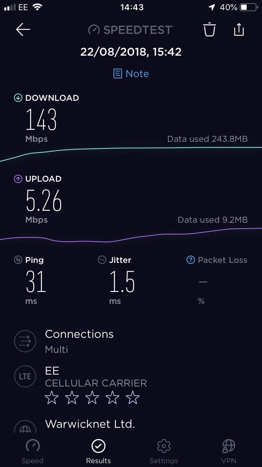
Task: Open the VPN tab
Action: [229, 451]
